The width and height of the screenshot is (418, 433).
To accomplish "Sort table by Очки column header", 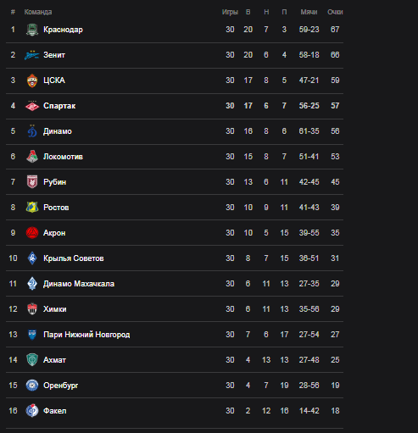I will coord(335,12).
